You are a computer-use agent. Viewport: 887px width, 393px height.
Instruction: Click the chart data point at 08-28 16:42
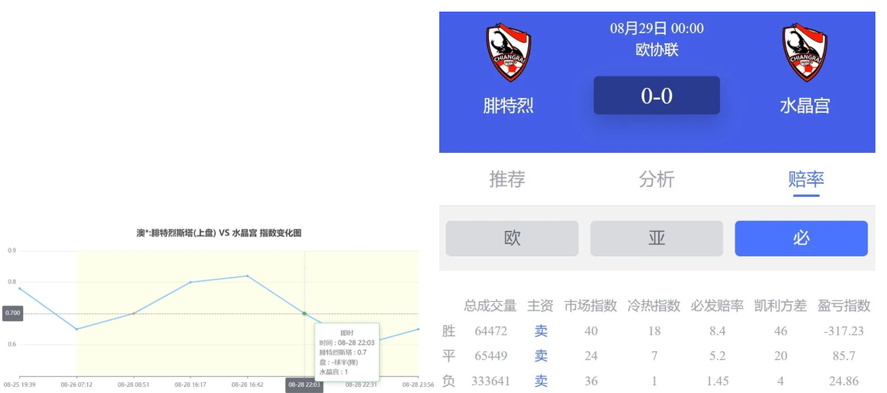(247, 276)
